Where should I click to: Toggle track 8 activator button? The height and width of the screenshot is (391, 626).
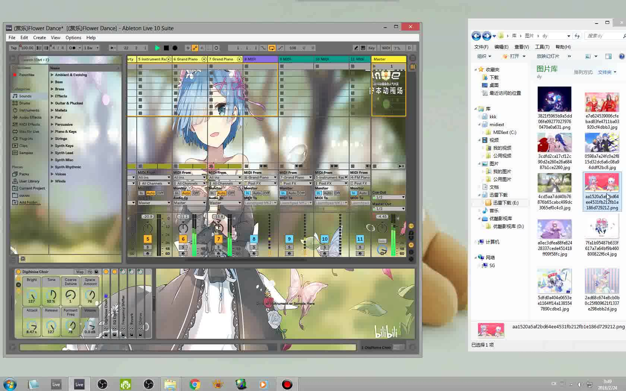254,239
